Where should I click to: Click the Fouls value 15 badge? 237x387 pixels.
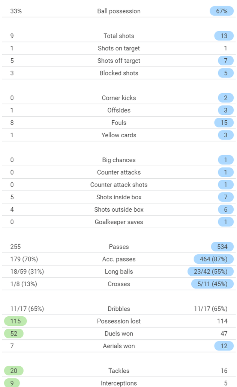click(224, 123)
